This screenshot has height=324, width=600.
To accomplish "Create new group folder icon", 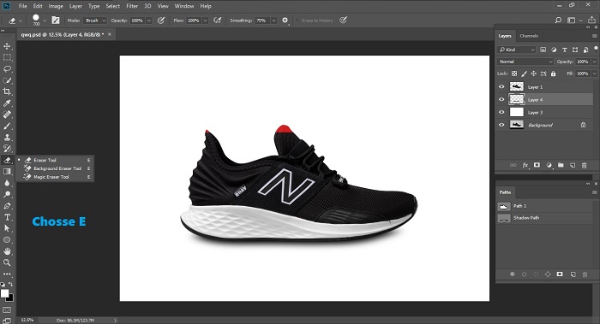I will tap(561, 165).
